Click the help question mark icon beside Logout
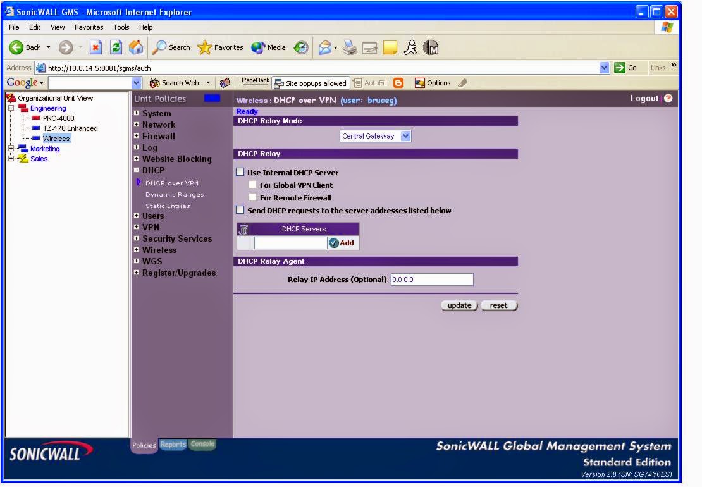702x487 pixels. pyautogui.click(x=668, y=99)
